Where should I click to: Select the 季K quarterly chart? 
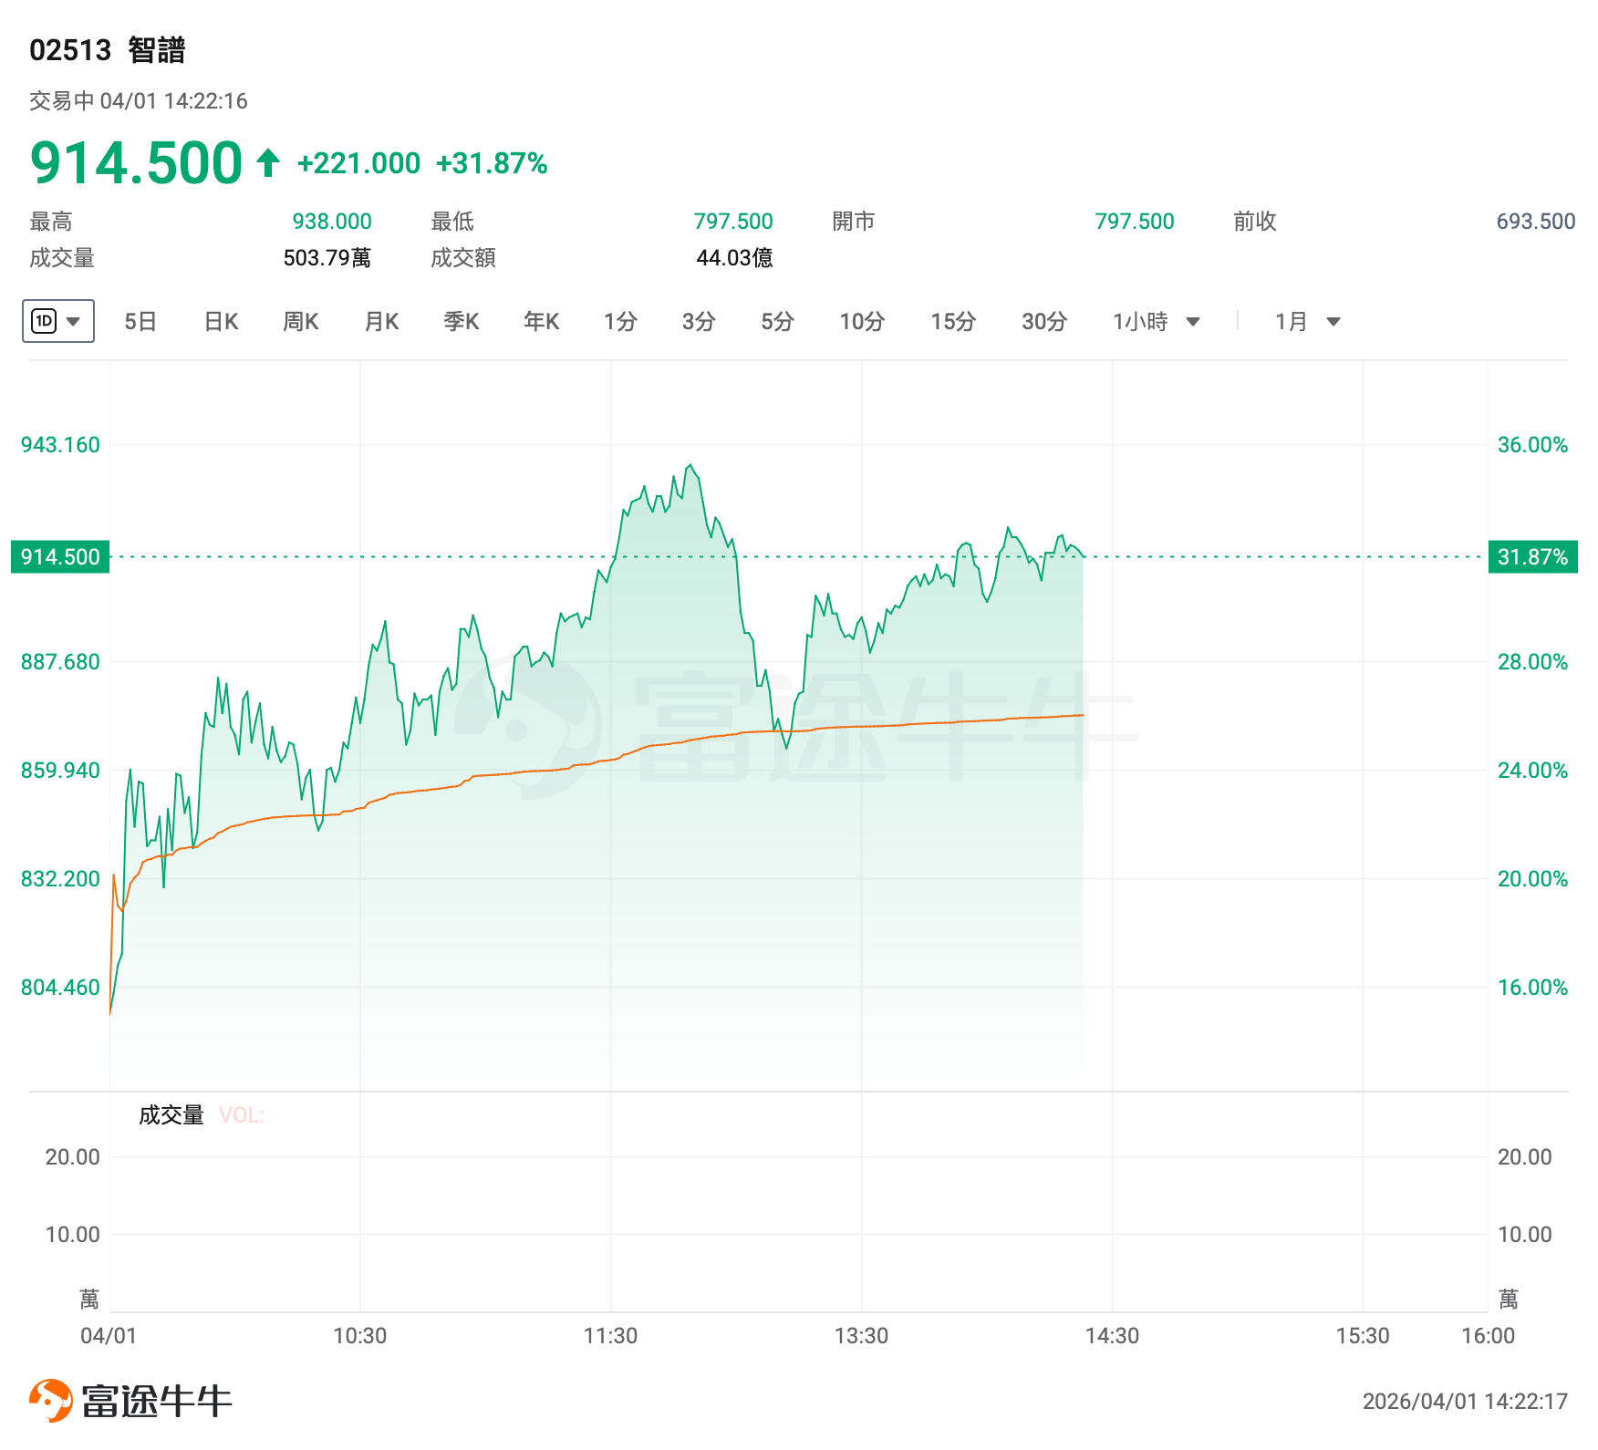click(x=461, y=322)
